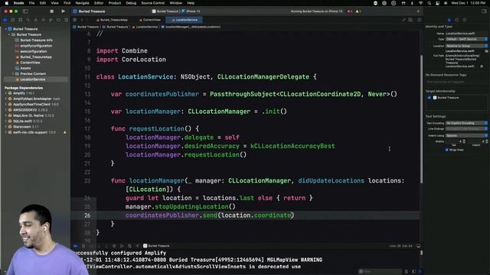Screen dimensions: 490x275
Task: Expand the AmplifyMapLibreAdapter package
Action: pyautogui.click(x=5, y=99)
